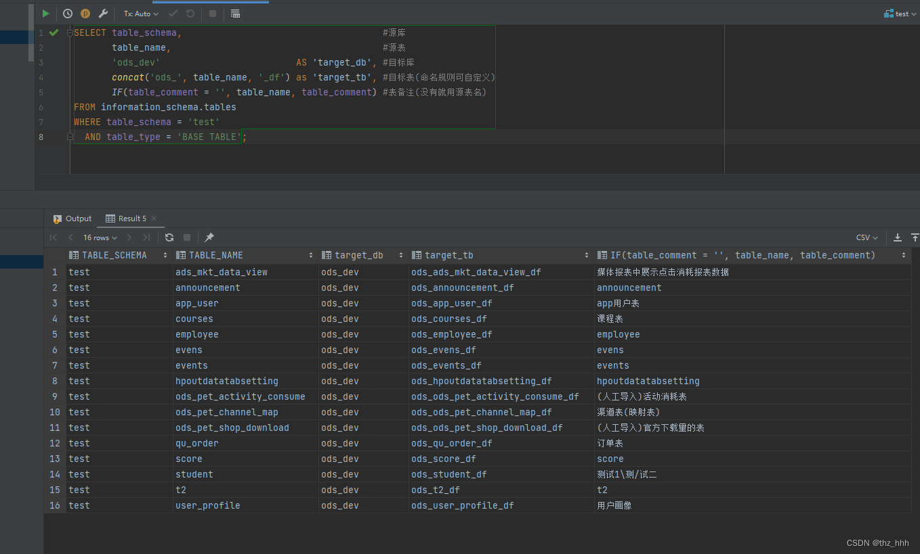Image resolution: width=920 pixels, height=554 pixels.
Task: Sort results by the TABLE_NAME column header
Action: click(x=217, y=255)
